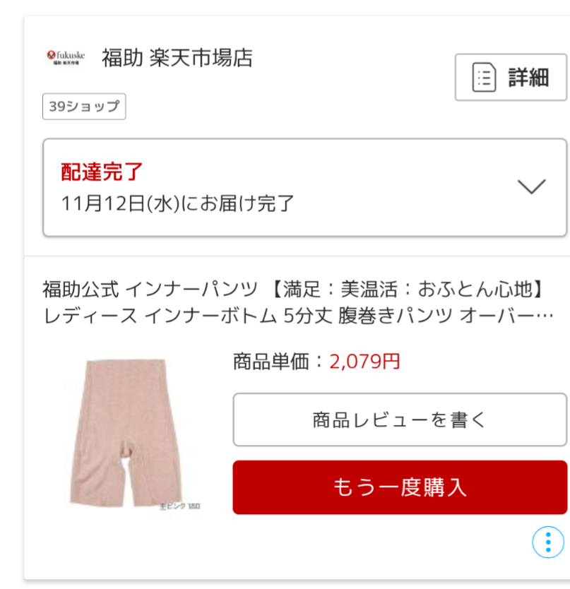Click the 11月12日(水)にお届け完了 delivery text
The width and height of the screenshot is (570, 589).
[x=177, y=203]
